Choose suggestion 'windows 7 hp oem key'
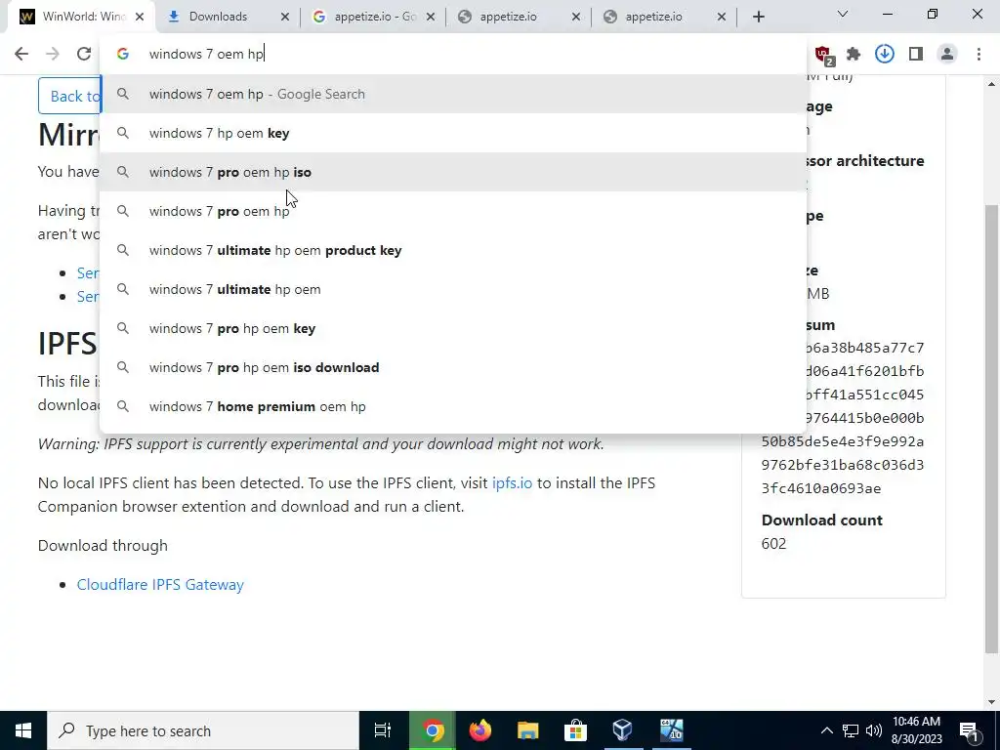The height and width of the screenshot is (750, 1000). tap(453, 133)
